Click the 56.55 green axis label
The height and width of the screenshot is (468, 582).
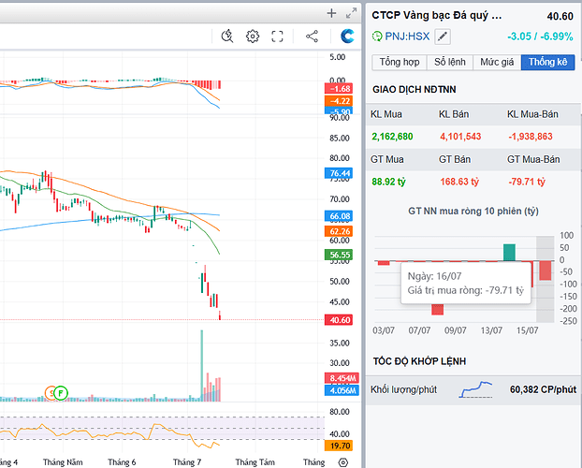pyautogui.click(x=339, y=255)
